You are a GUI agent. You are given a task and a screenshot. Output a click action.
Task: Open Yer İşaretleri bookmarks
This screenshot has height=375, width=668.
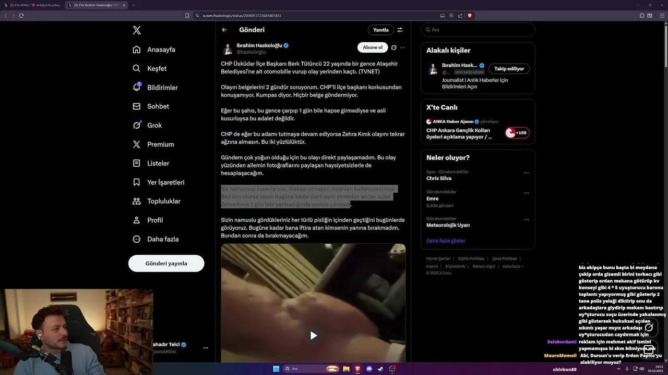158,182
